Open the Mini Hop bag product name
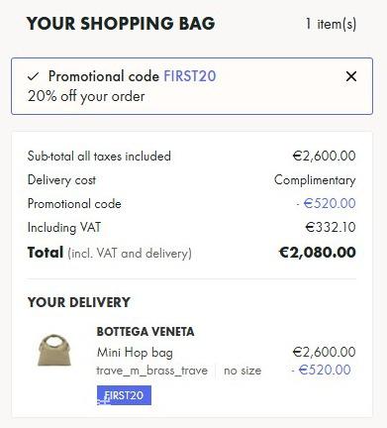Screen dimensions: 387x428 [135, 353]
